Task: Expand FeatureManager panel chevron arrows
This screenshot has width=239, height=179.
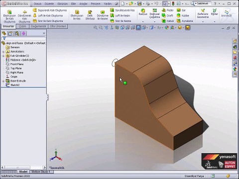Action: [44, 33]
